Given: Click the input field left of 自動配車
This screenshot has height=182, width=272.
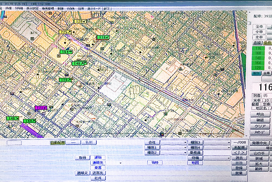Looking at the screenshot, I should [x=14, y=143].
